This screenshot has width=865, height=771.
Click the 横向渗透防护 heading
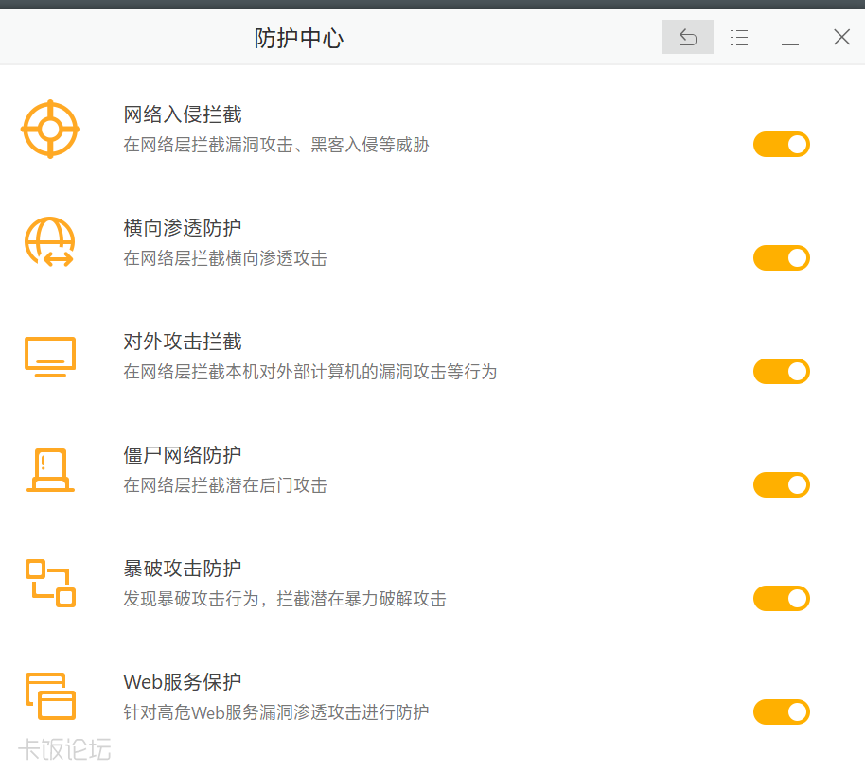(x=183, y=229)
